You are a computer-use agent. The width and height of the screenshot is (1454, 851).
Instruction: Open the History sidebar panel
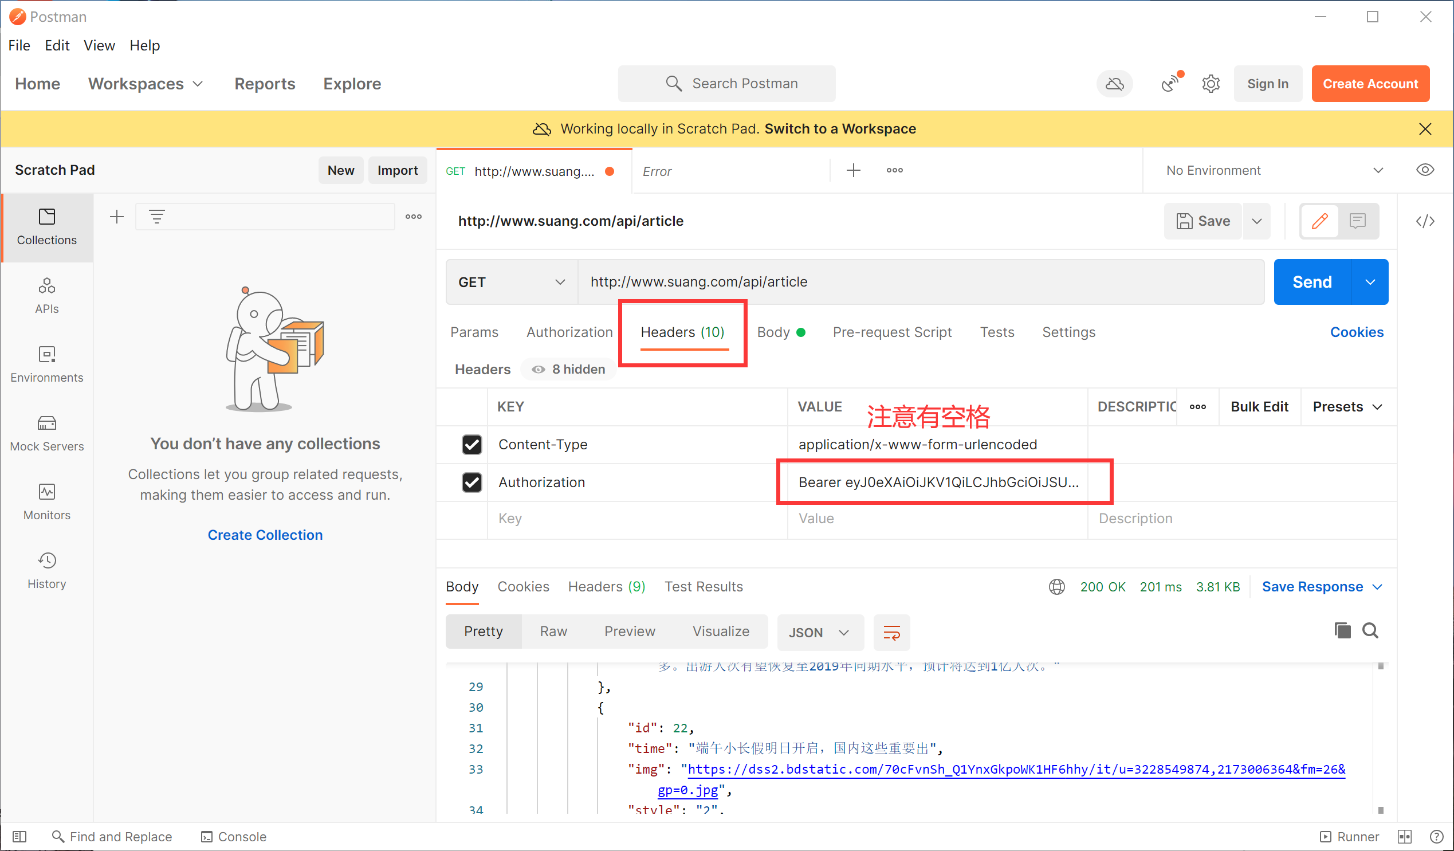47,570
